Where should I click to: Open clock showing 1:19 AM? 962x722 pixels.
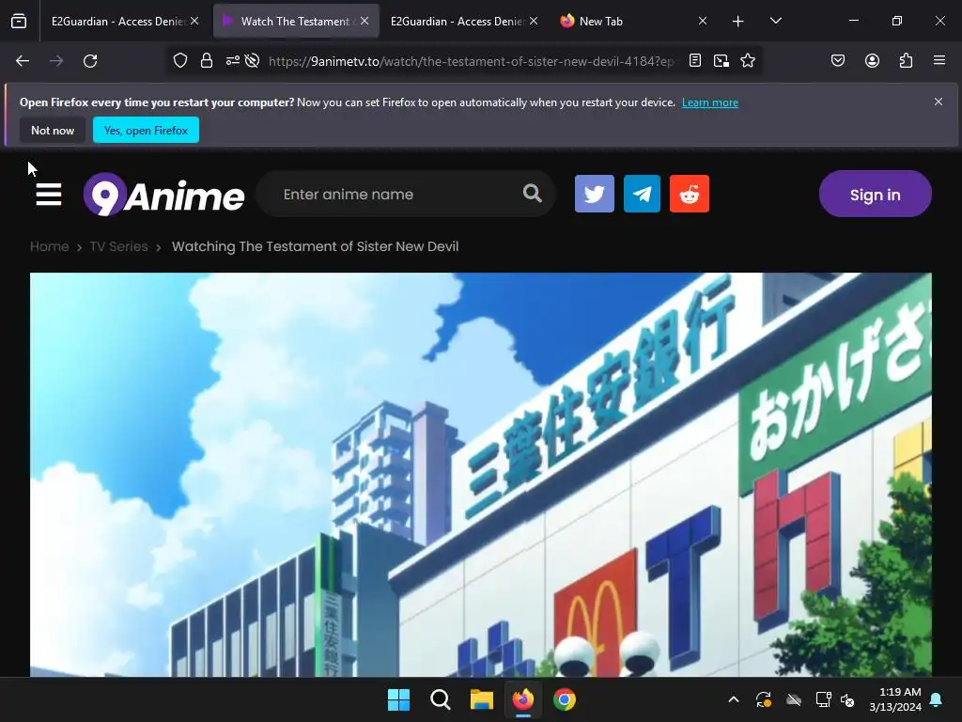point(895,699)
